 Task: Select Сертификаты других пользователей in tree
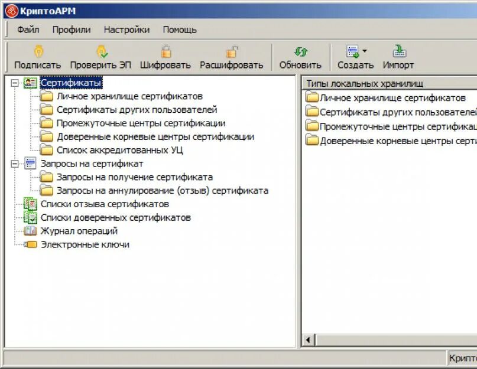137,110
